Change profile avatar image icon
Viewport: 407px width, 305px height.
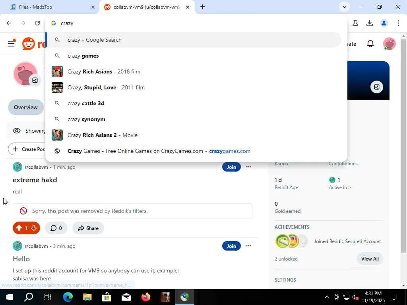pos(35,80)
